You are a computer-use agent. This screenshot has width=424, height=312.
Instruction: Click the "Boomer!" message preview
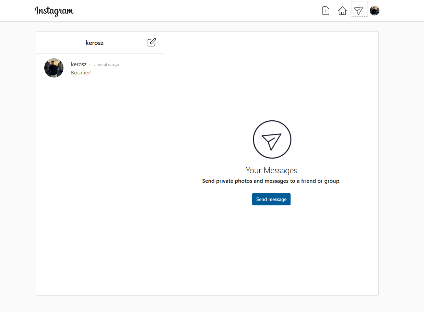tap(81, 73)
